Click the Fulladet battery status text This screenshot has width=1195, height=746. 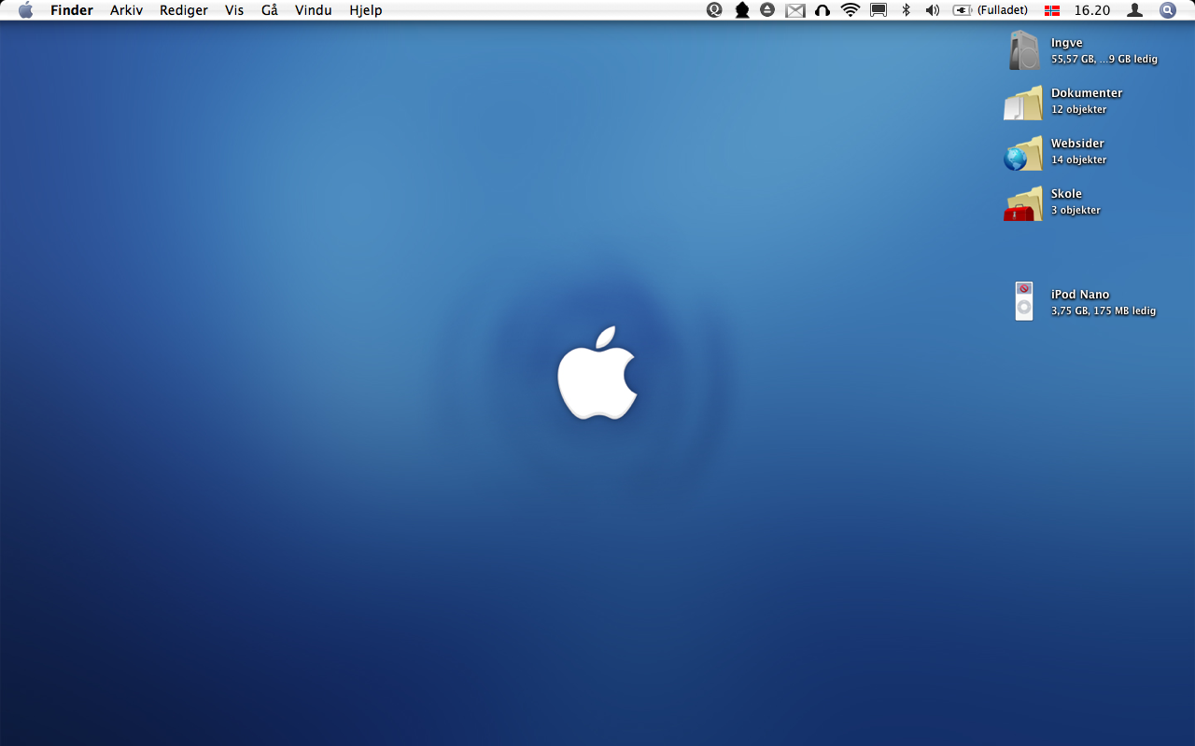click(x=1003, y=10)
